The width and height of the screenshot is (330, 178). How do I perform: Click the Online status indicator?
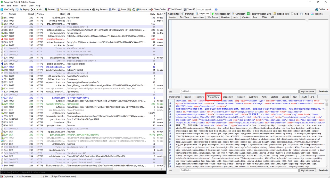[320, 10]
